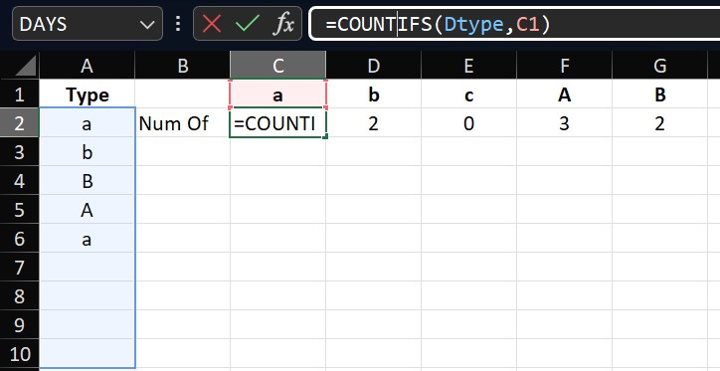This screenshot has width=720, height=371.
Task: Click cell G2 with value 2
Action: pyautogui.click(x=660, y=123)
